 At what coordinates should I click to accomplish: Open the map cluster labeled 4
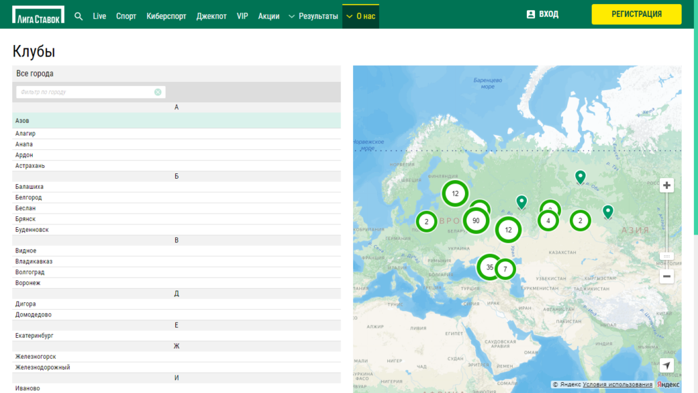[x=548, y=220]
